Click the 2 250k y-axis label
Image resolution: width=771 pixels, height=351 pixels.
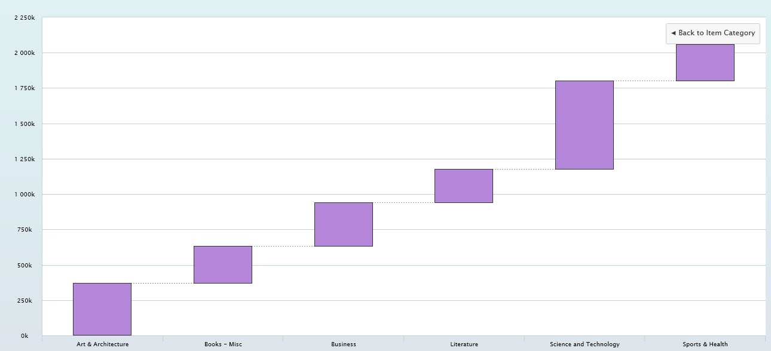[x=25, y=18]
